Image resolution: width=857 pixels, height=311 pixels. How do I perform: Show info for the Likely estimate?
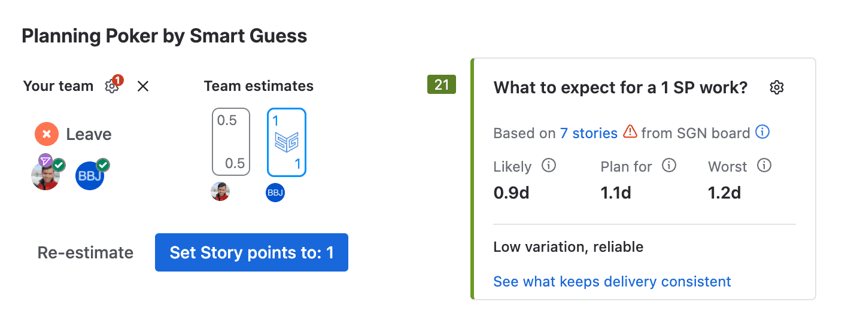548,166
